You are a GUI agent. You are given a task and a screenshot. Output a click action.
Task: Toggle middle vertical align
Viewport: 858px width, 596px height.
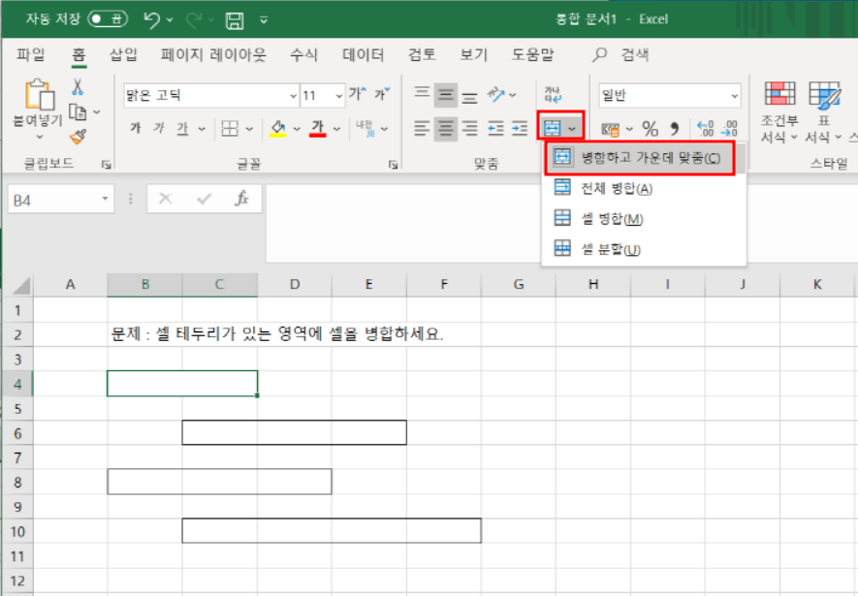(x=445, y=95)
